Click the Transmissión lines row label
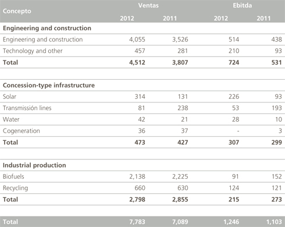Image resolution: width=285 pixels, height=227 pixels. tap(27, 108)
